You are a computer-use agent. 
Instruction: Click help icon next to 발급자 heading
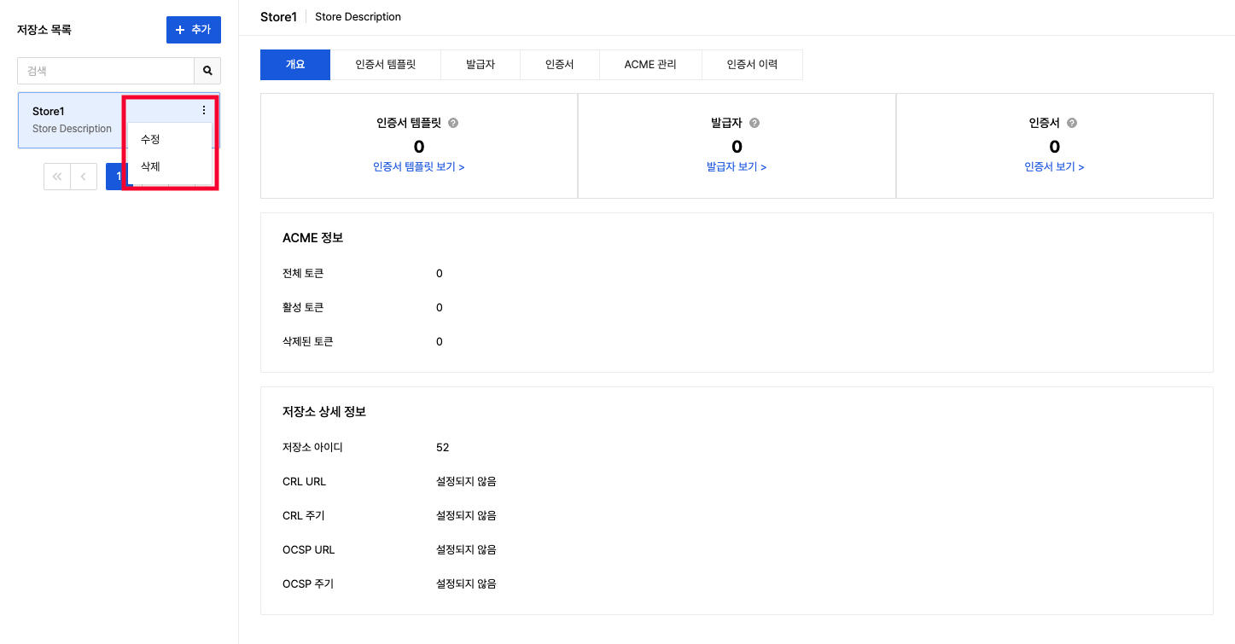click(x=754, y=123)
